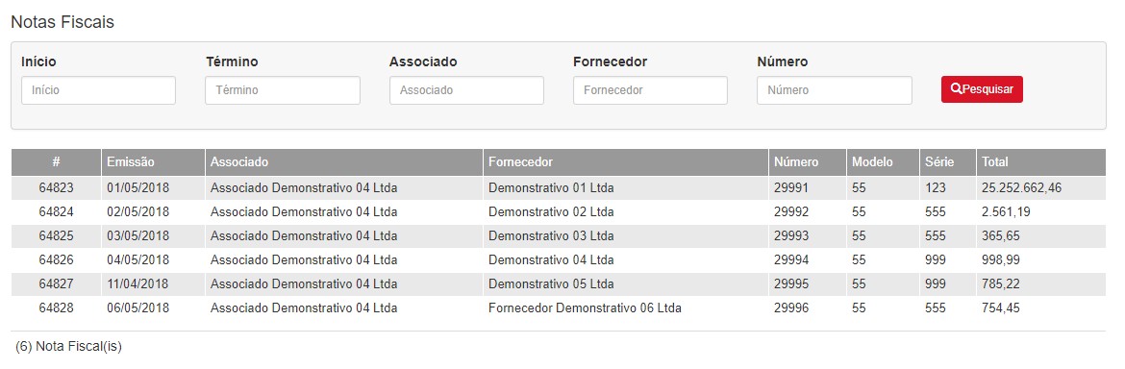
Task: Click the Total column header
Action: (994, 162)
